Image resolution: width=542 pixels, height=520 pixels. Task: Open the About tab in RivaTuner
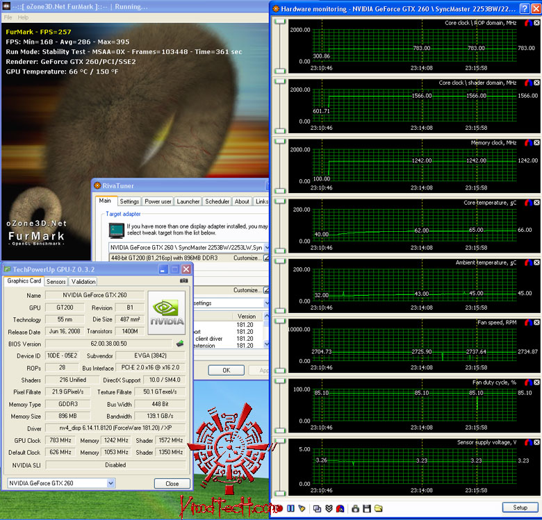[x=242, y=201]
